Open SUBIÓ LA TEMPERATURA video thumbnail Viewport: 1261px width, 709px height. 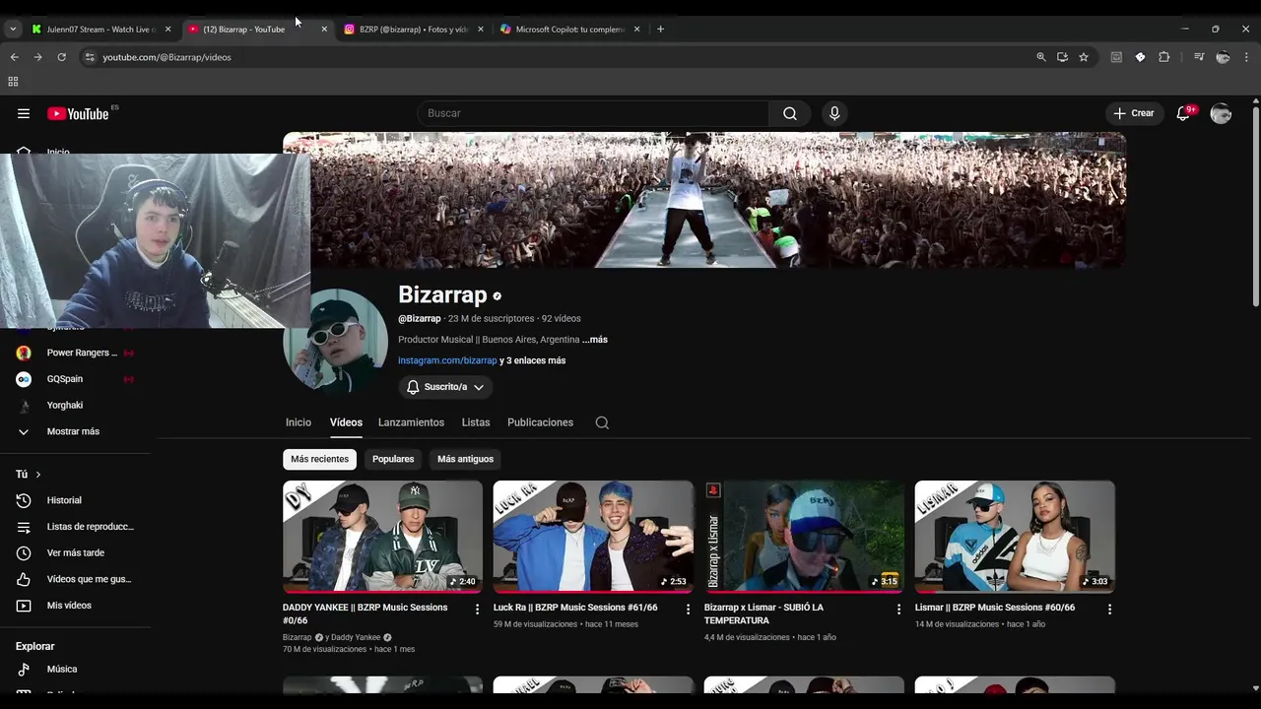[x=804, y=537]
